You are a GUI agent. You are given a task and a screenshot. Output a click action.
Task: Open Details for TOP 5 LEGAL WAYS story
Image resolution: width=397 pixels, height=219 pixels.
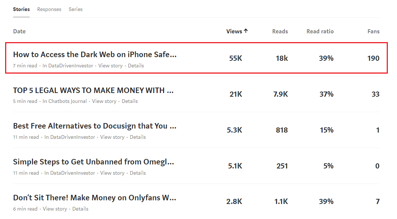click(x=130, y=101)
